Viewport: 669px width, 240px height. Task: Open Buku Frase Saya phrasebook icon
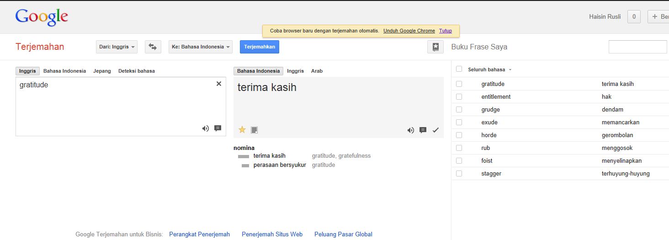pyautogui.click(x=435, y=47)
